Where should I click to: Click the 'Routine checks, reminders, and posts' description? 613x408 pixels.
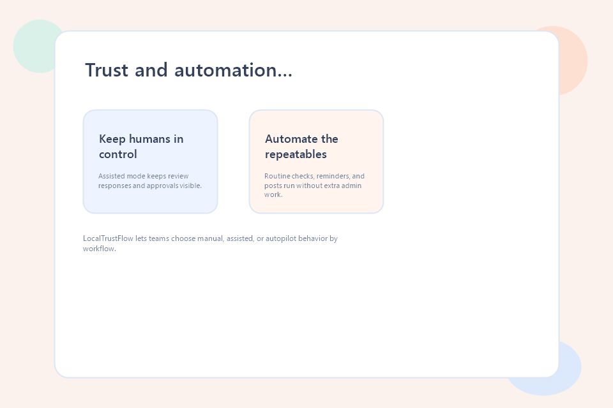click(x=314, y=185)
